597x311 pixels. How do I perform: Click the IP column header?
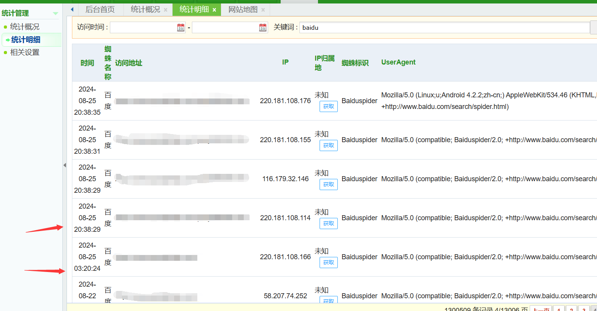pos(285,62)
